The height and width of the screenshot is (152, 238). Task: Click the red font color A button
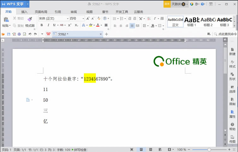(98, 25)
